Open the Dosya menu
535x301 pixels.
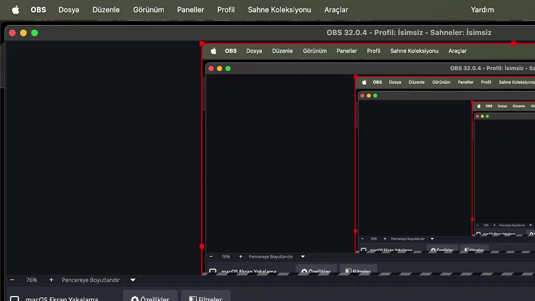point(69,10)
